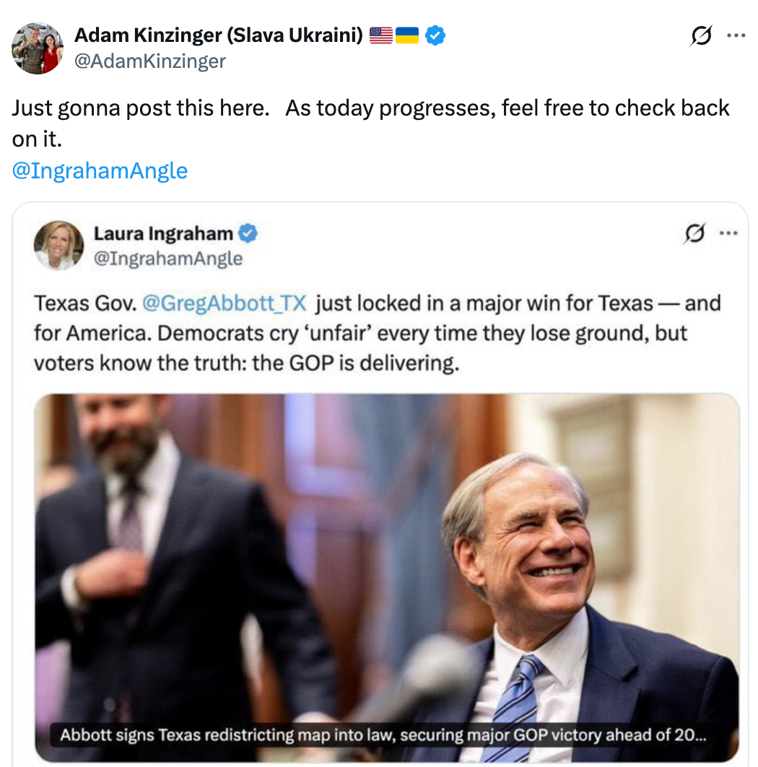Open Adam Kinzinger's profile avatar

tap(37, 48)
